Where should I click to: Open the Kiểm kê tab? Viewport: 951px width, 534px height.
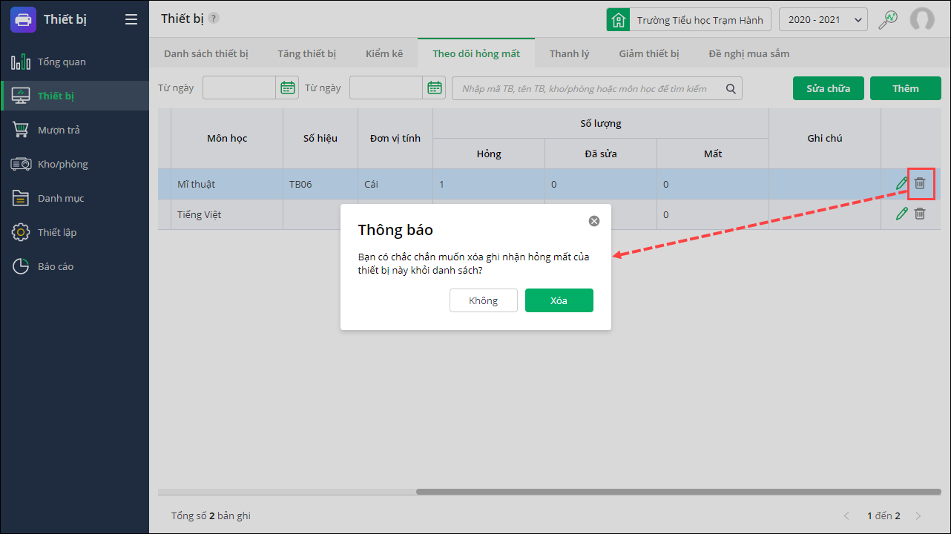(x=384, y=53)
